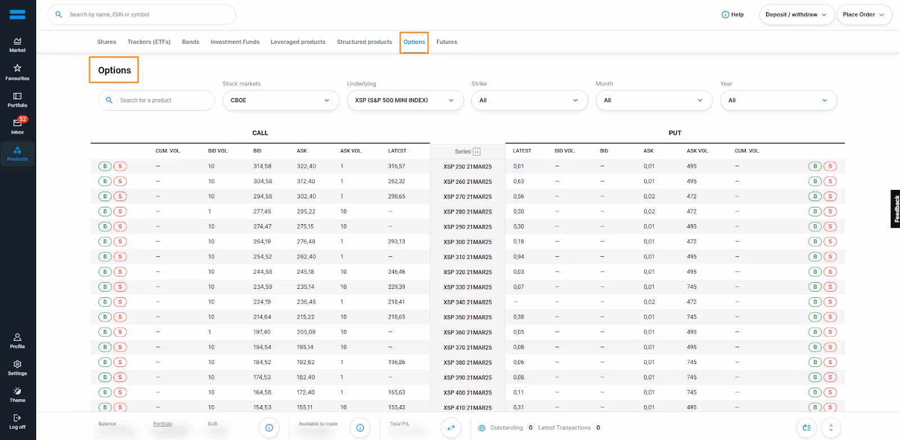Log off from the sidebar
The width and height of the screenshot is (900, 440).
[x=17, y=421]
